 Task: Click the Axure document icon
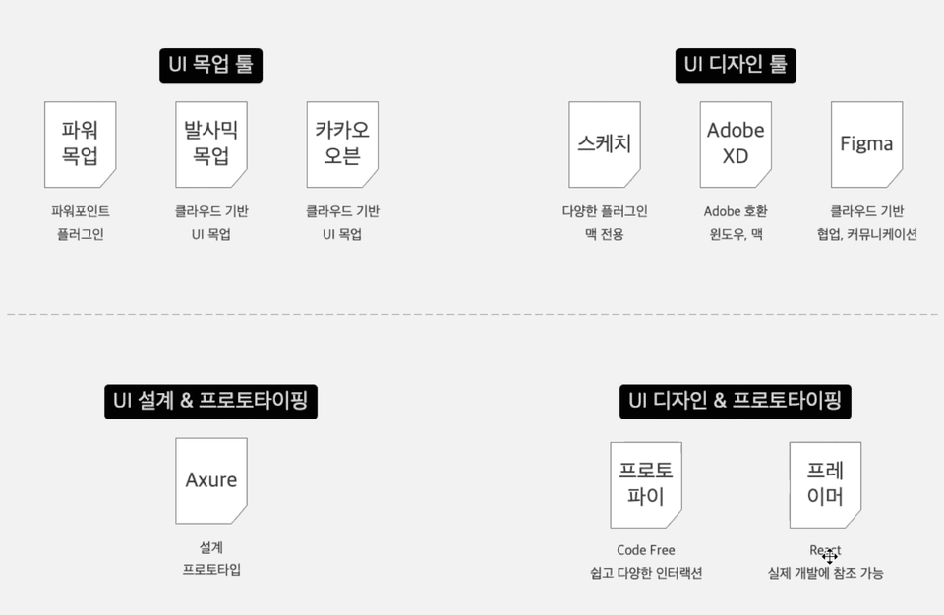(x=211, y=480)
